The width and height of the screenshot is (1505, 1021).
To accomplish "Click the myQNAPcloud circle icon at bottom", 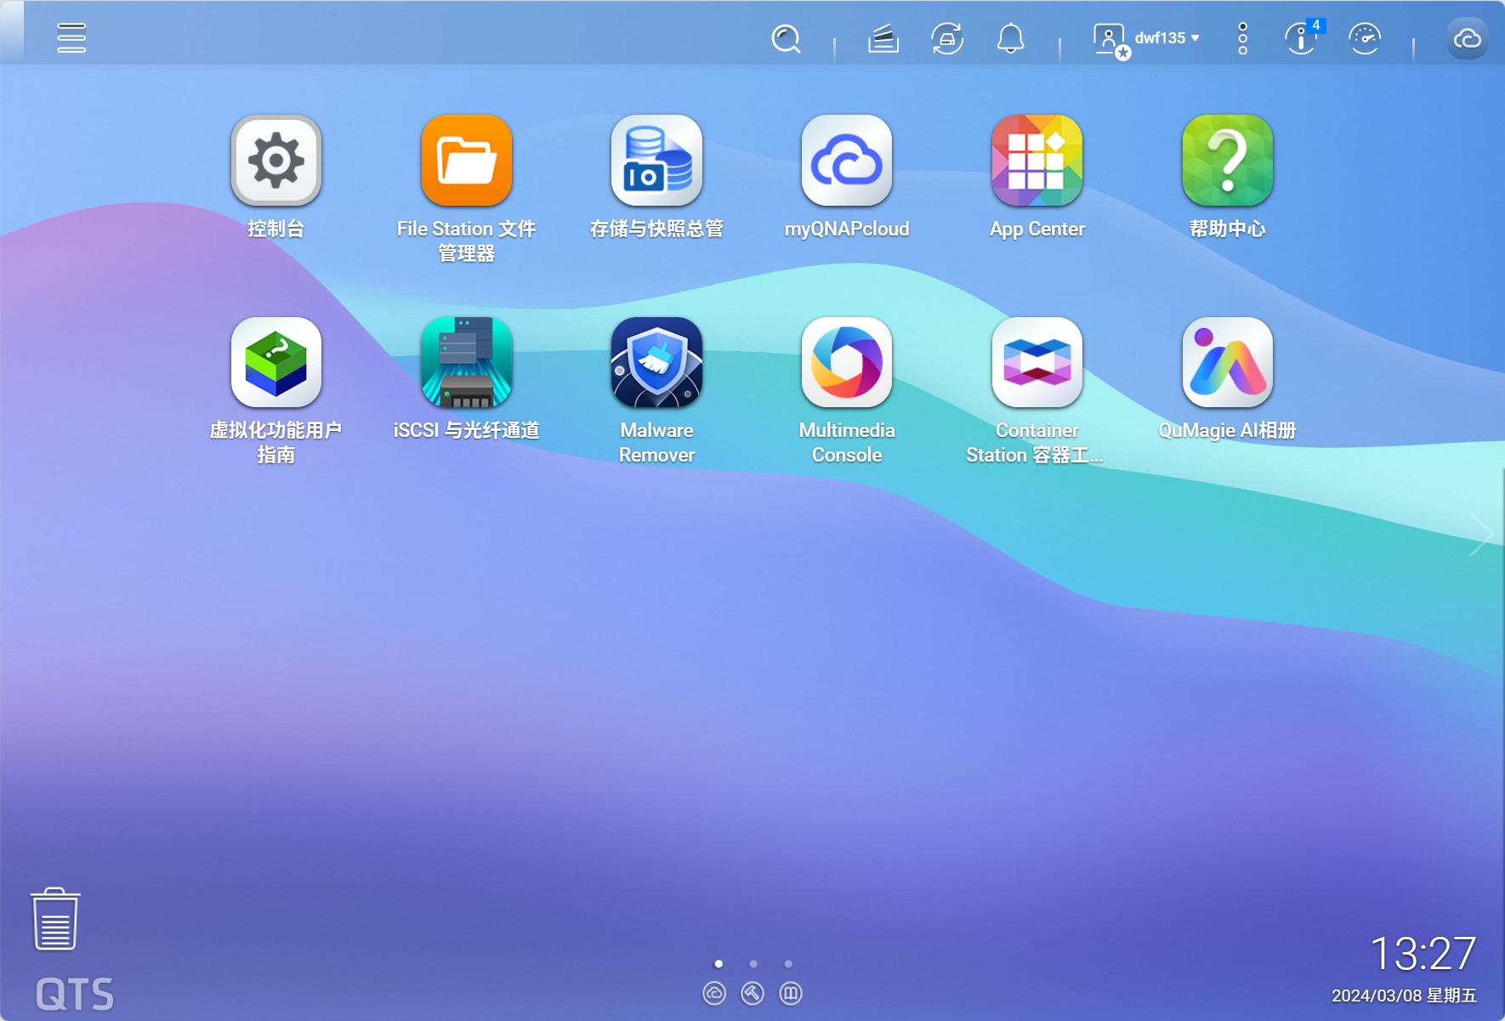I will (x=714, y=993).
